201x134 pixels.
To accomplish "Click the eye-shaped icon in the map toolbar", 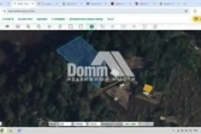I will click(x=7, y=26).
